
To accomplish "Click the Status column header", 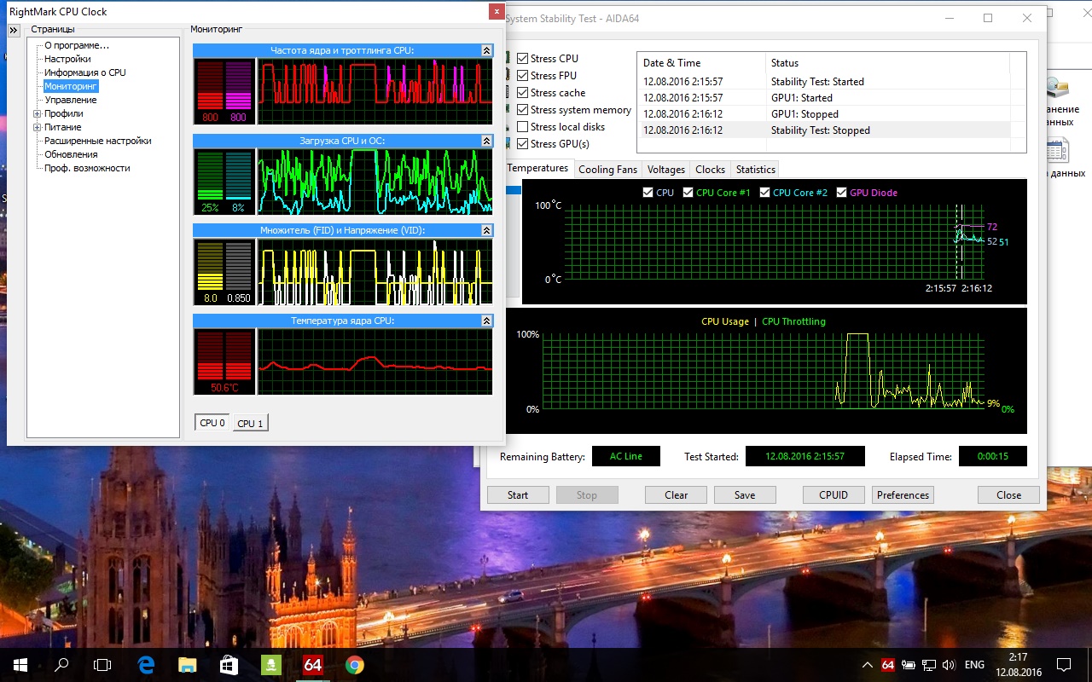I will (x=887, y=62).
